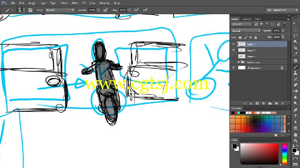Image resolution: width=300 pixels, height=168 pixels.
Task: Select the History Brush tool
Action: (x=295, y=79)
